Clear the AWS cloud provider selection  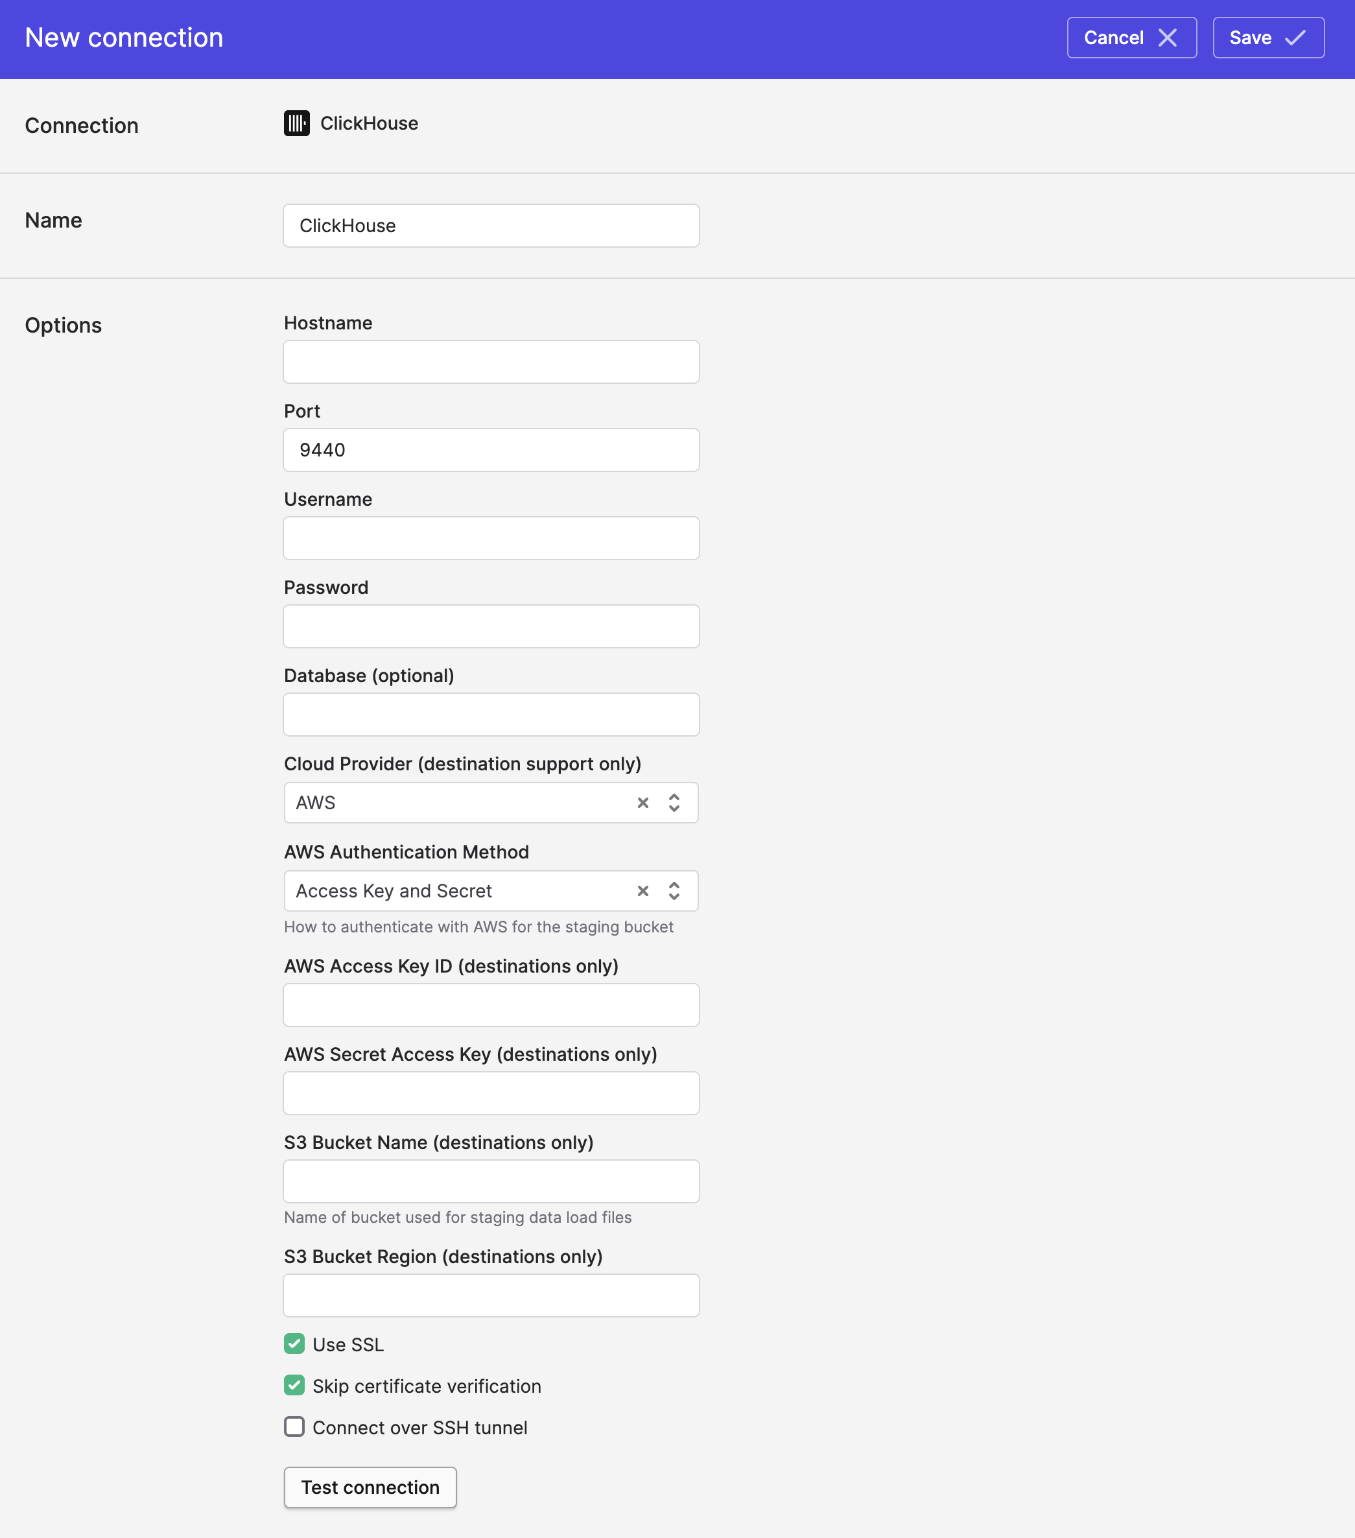[x=642, y=803]
